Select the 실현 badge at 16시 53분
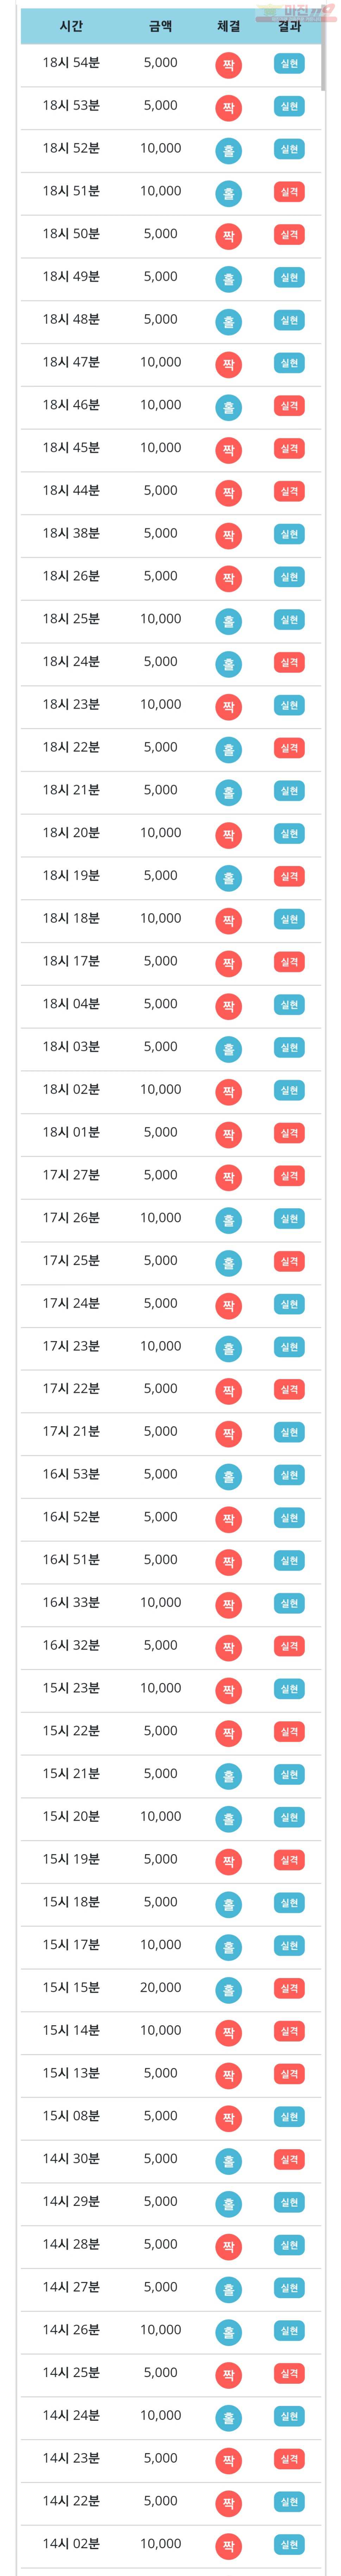Screen dimensions: 341x2576 click(289, 1475)
